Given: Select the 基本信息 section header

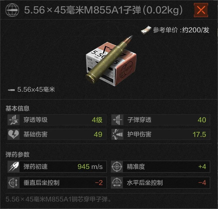Looking at the screenshot, I should 18,108.
